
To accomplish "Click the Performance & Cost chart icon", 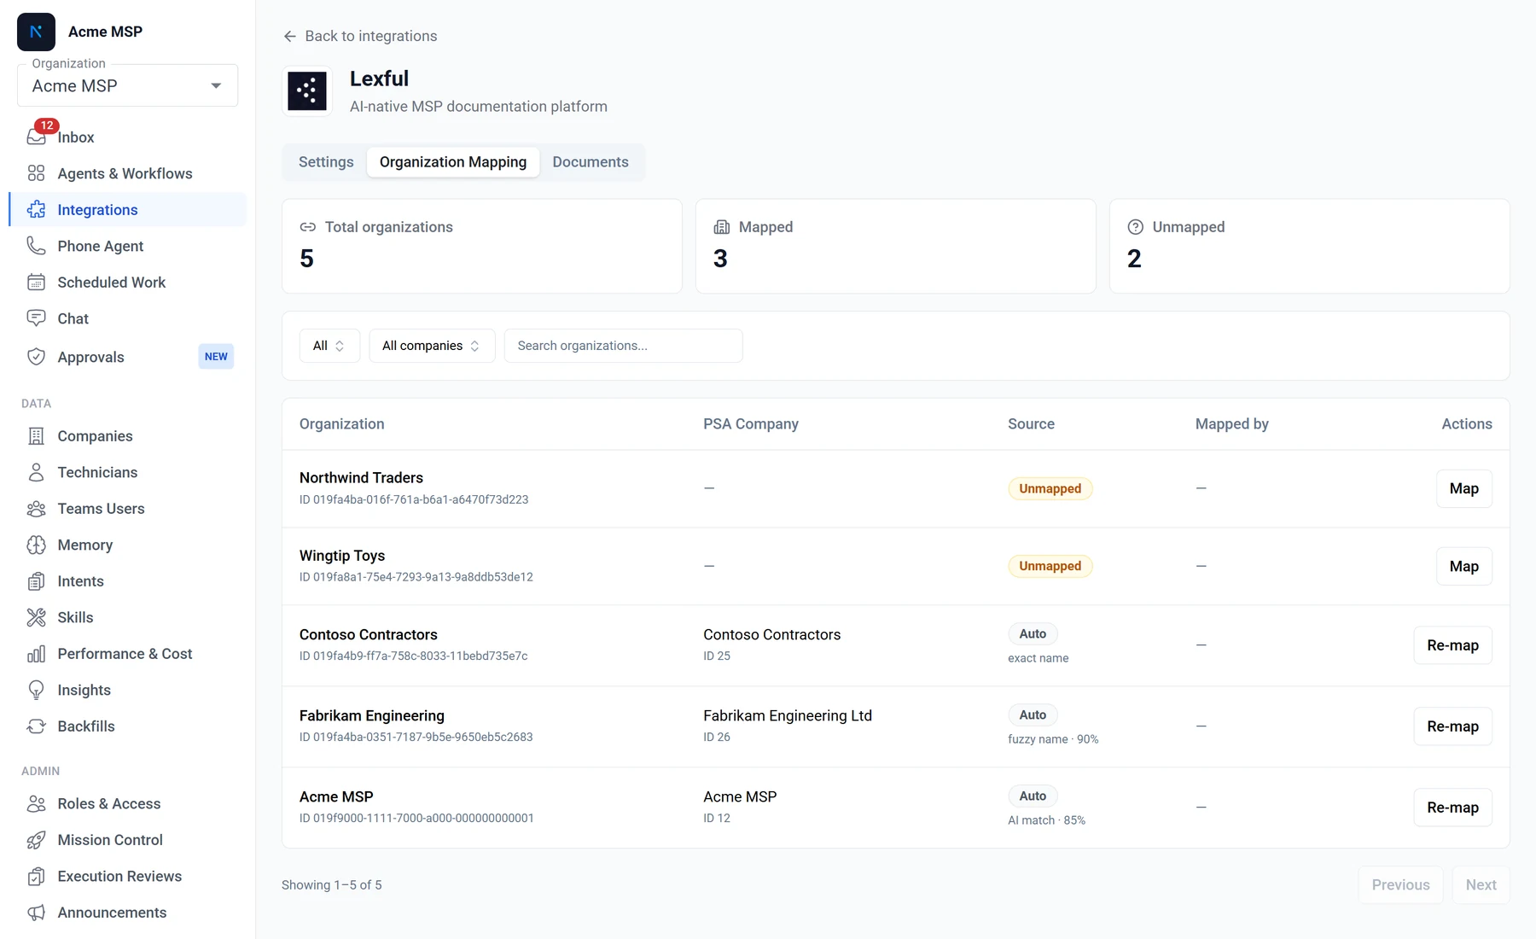I will [36, 654].
